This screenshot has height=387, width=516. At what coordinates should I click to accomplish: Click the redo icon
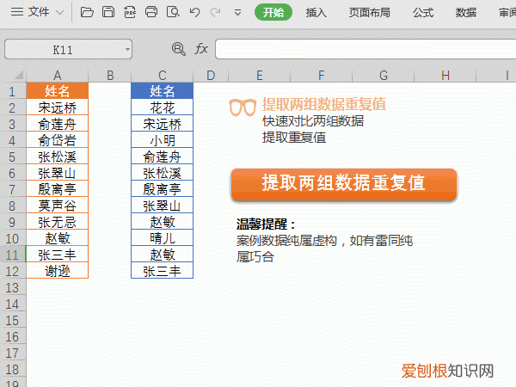(x=216, y=13)
